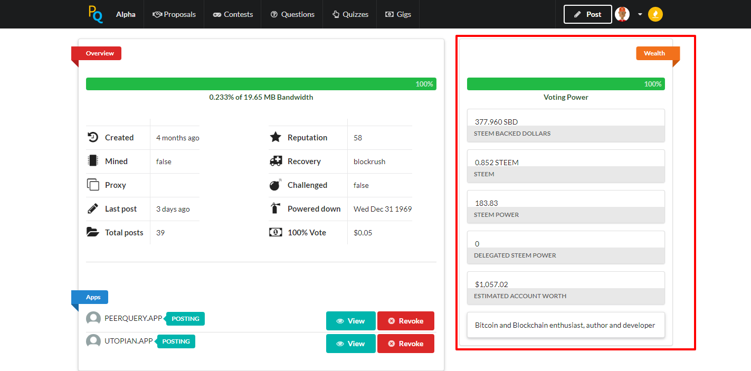Screen dimensions: 751x371
Task: Click the 100% Vote money icon
Action: 275,232
